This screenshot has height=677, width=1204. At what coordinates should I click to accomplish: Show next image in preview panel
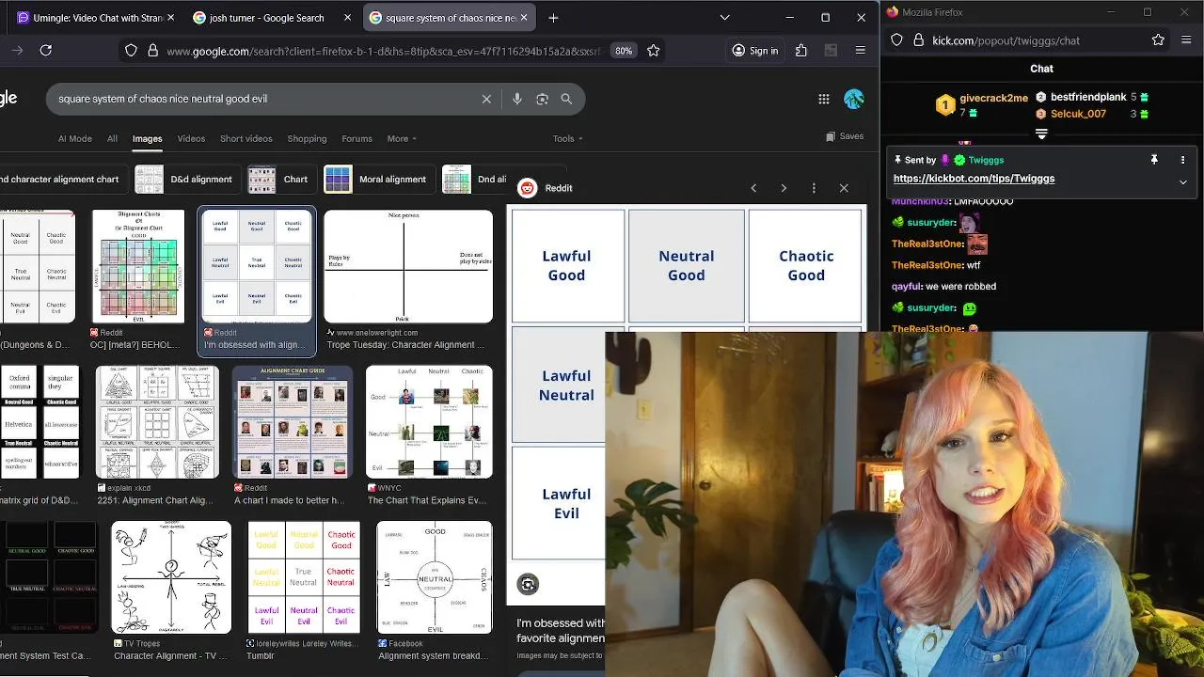click(784, 188)
